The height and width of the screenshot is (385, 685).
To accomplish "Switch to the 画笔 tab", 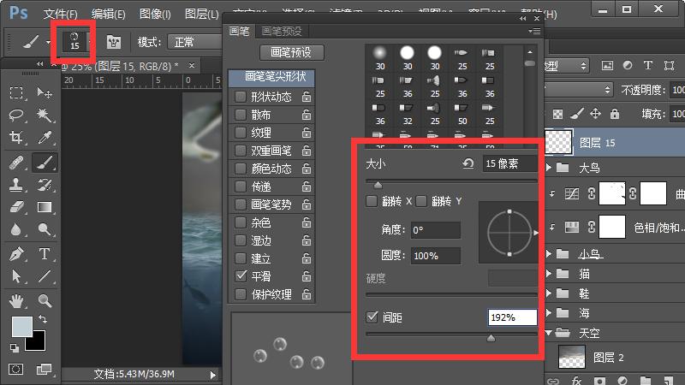I will (240, 31).
